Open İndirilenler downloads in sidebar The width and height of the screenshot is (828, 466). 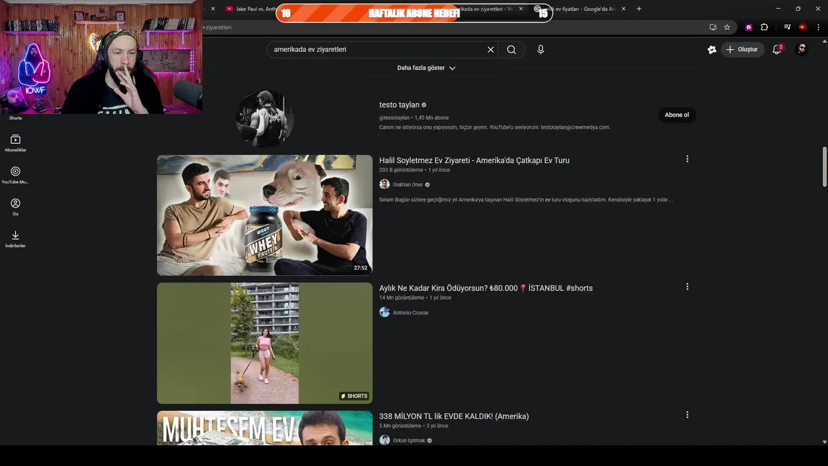pyautogui.click(x=16, y=239)
